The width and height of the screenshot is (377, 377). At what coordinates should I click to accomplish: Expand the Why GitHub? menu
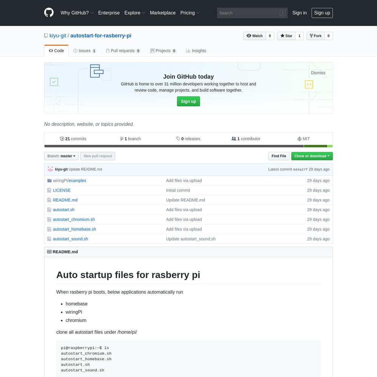(x=77, y=13)
